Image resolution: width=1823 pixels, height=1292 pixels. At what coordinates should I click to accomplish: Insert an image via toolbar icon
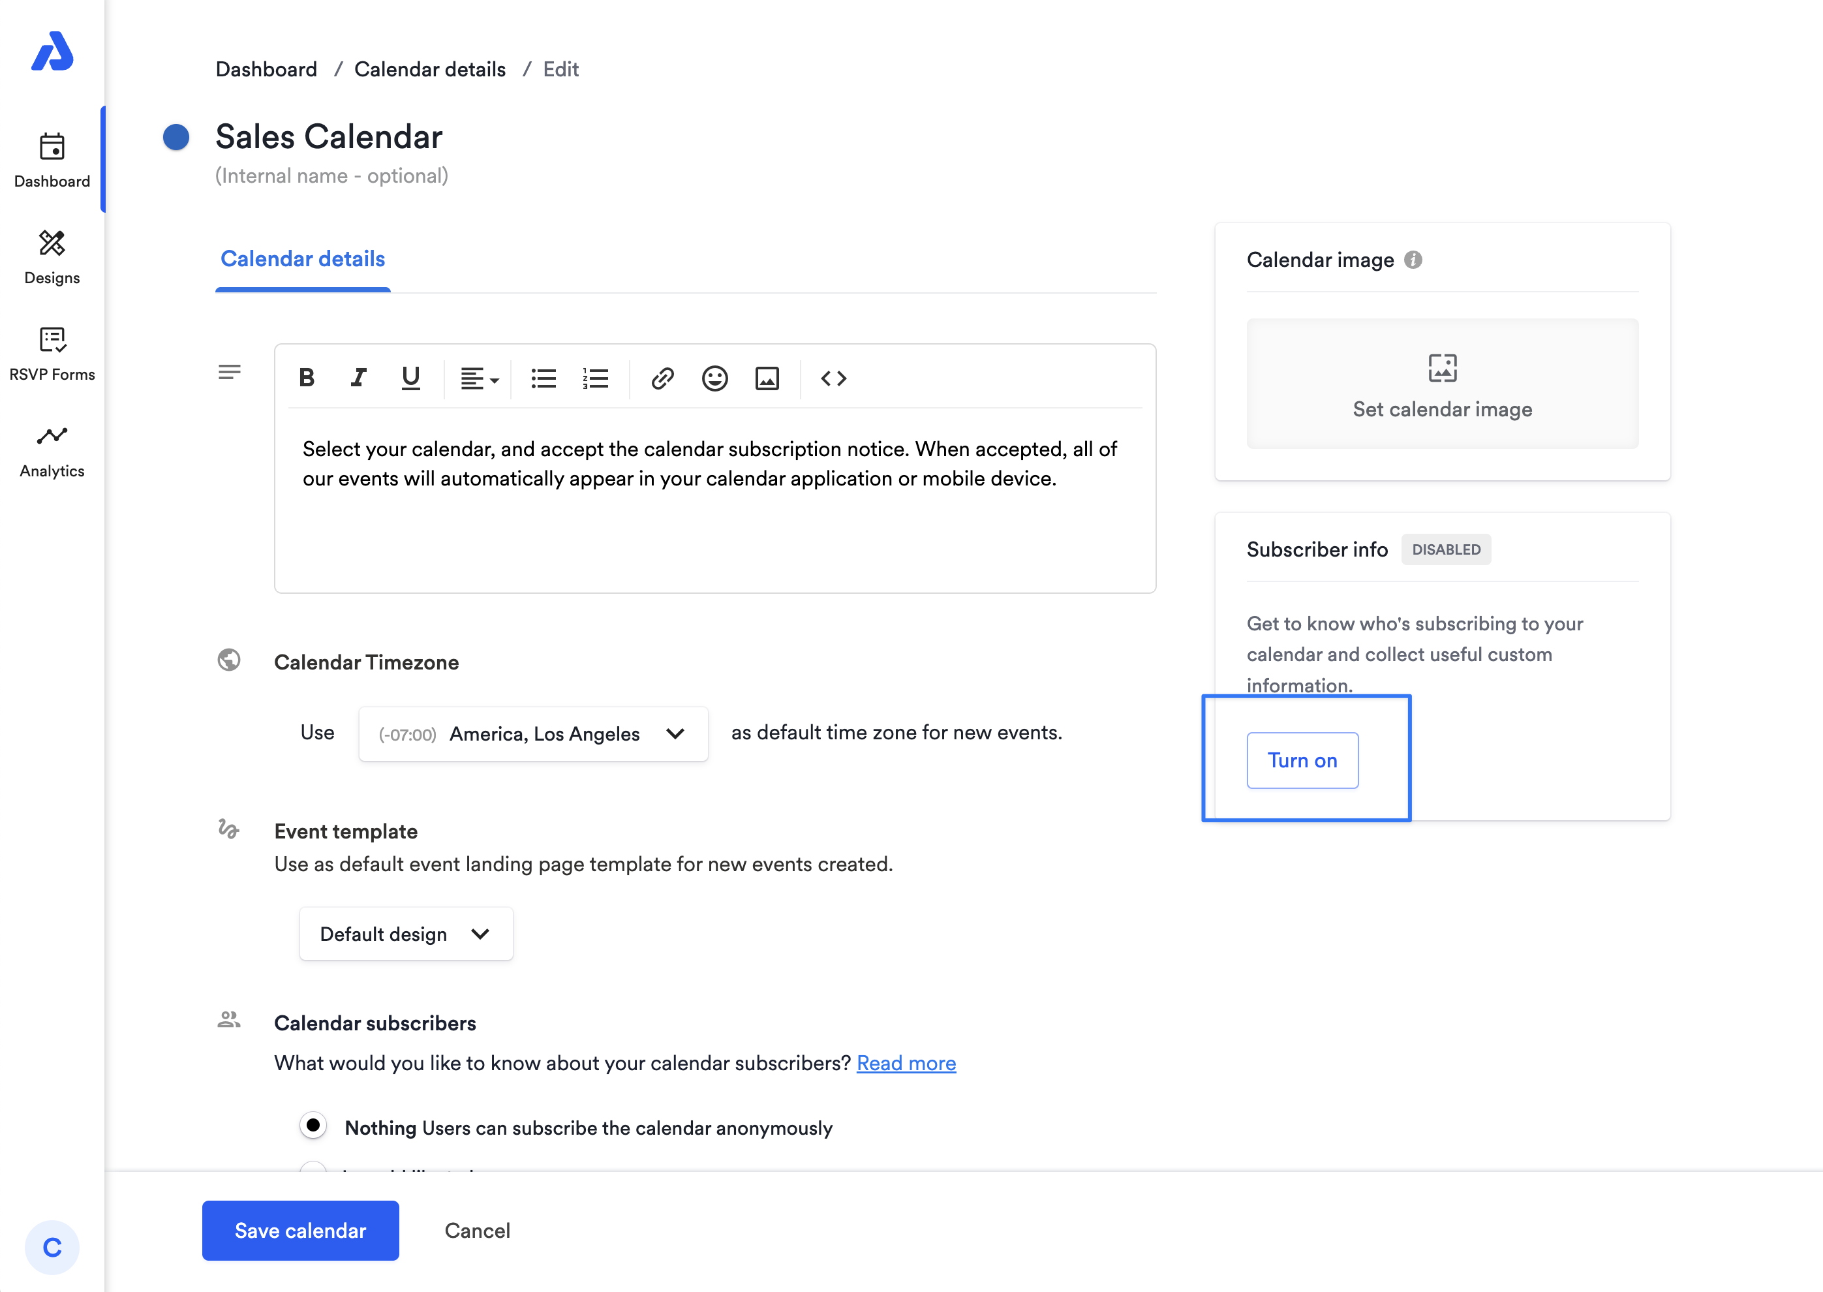767,378
